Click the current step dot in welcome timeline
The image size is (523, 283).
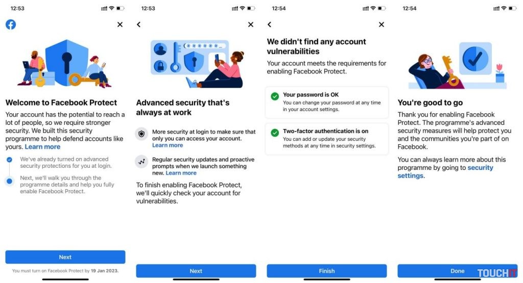coord(9,181)
